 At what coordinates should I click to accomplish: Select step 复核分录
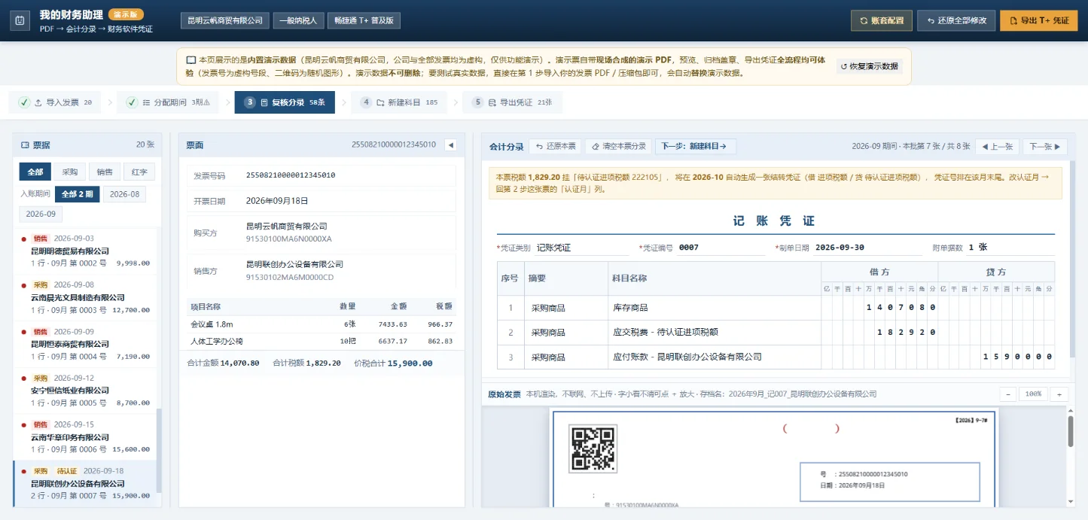click(x=285, y=102)
